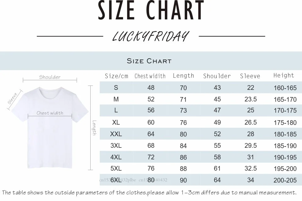The width and height of the screenshot is (302, 201).
Task: Click the Chest width label on shirt
Action: [50, 113]
